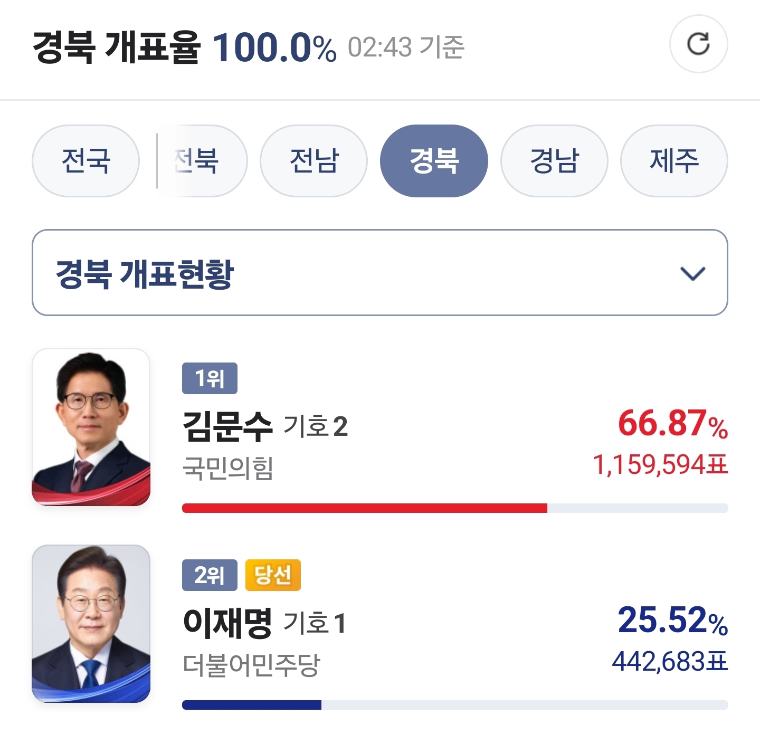Click the 더불어민주당 party label
Screen dimensions: 760x734
[x=251, y=665]
